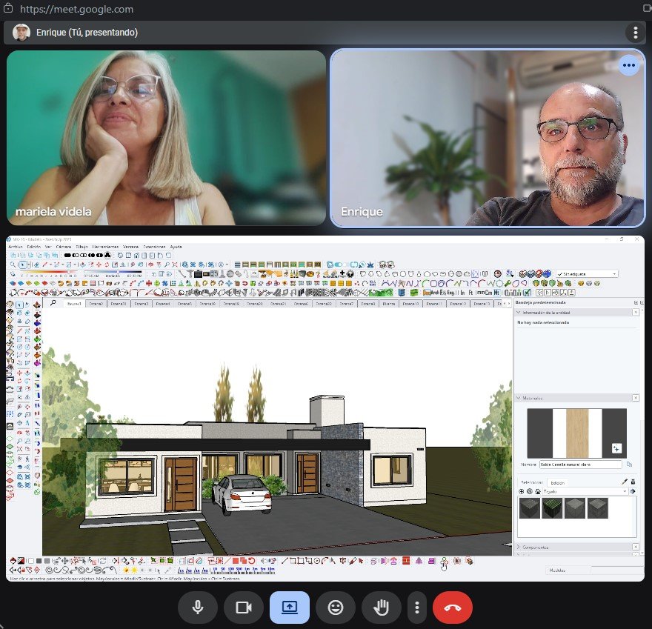This screenshot has height=629, width=652.
Task: Select the eyedropper sample paint tool
Action: click(x=624, y=482)
